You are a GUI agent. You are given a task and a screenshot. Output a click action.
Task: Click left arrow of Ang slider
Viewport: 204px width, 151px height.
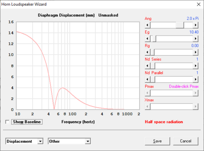tap(147, 25)
